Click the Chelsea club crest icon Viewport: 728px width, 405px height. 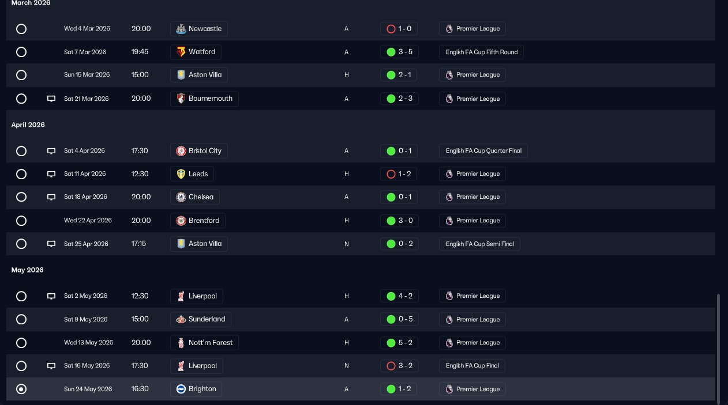coord(181,197)
